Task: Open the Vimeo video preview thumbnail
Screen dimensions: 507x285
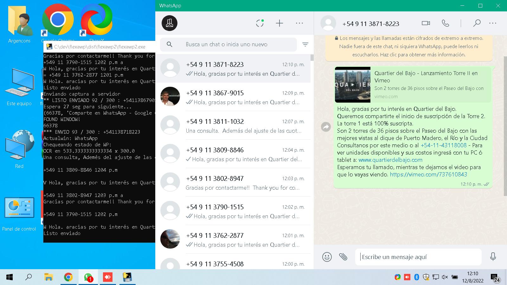Action: [353, 85]
